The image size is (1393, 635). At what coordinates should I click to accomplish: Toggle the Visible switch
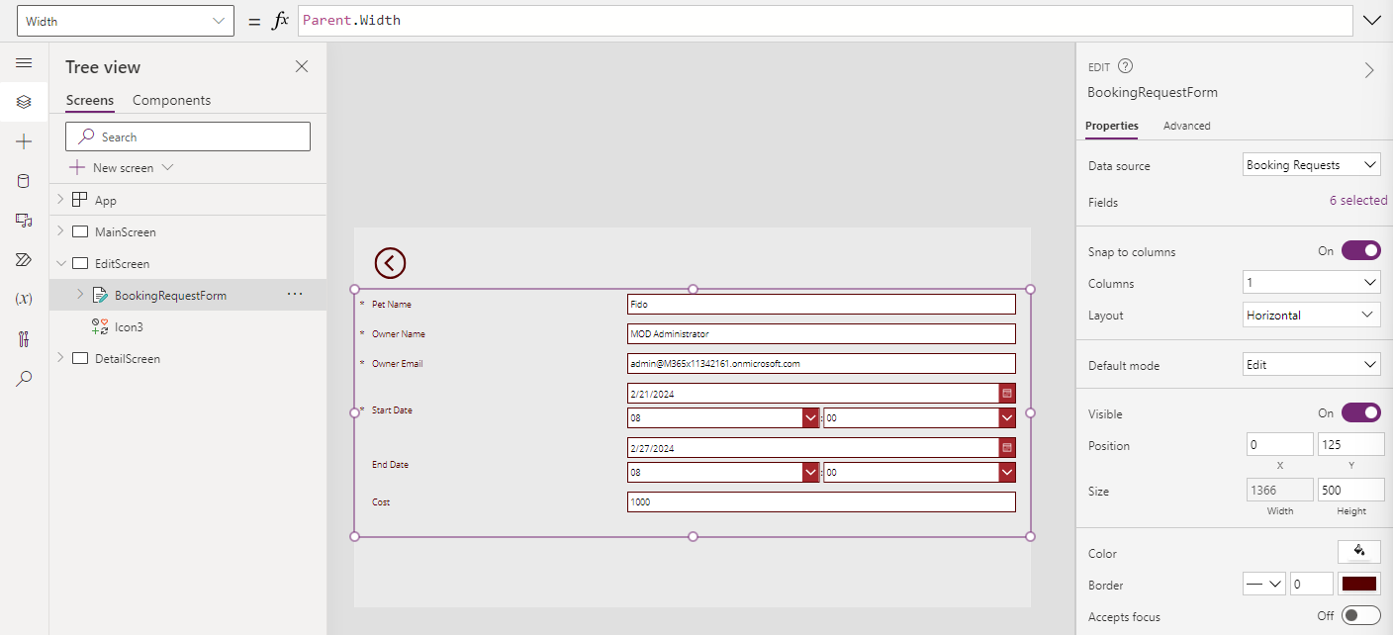[x=1360, y=412]
